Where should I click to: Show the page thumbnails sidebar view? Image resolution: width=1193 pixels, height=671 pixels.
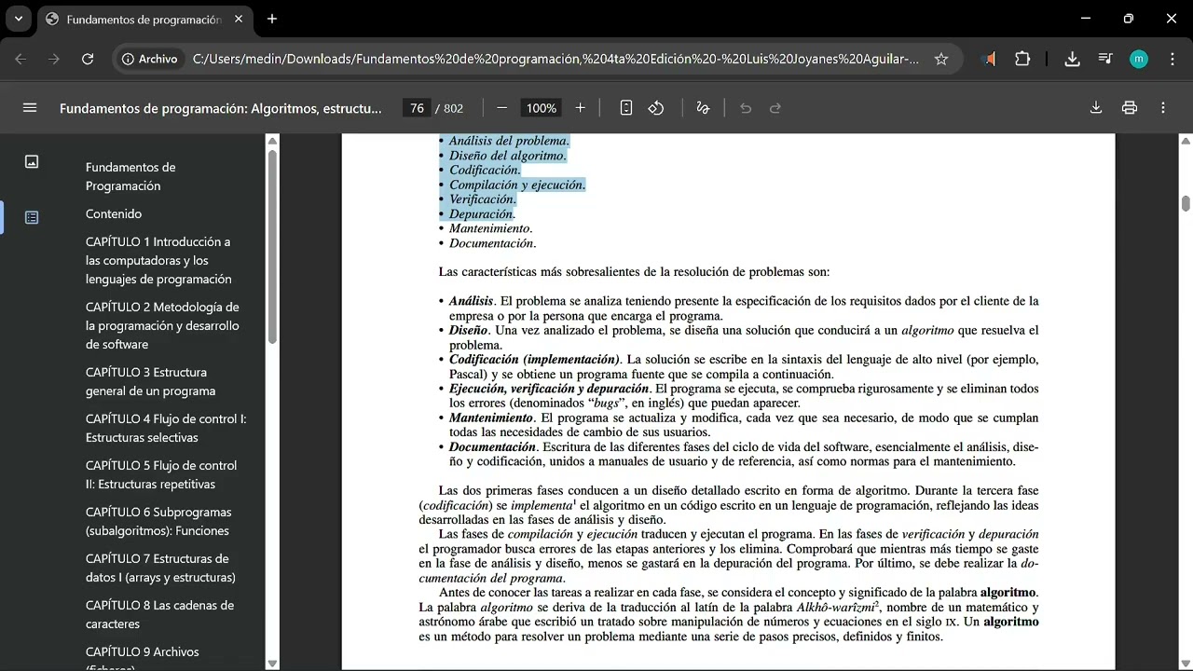click(x=32, y=161)
